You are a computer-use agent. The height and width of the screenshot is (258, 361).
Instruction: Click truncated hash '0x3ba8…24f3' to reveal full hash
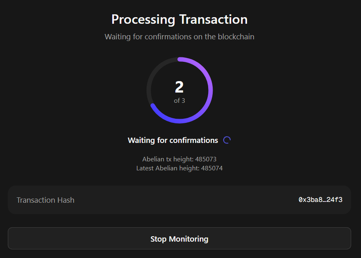320,199
